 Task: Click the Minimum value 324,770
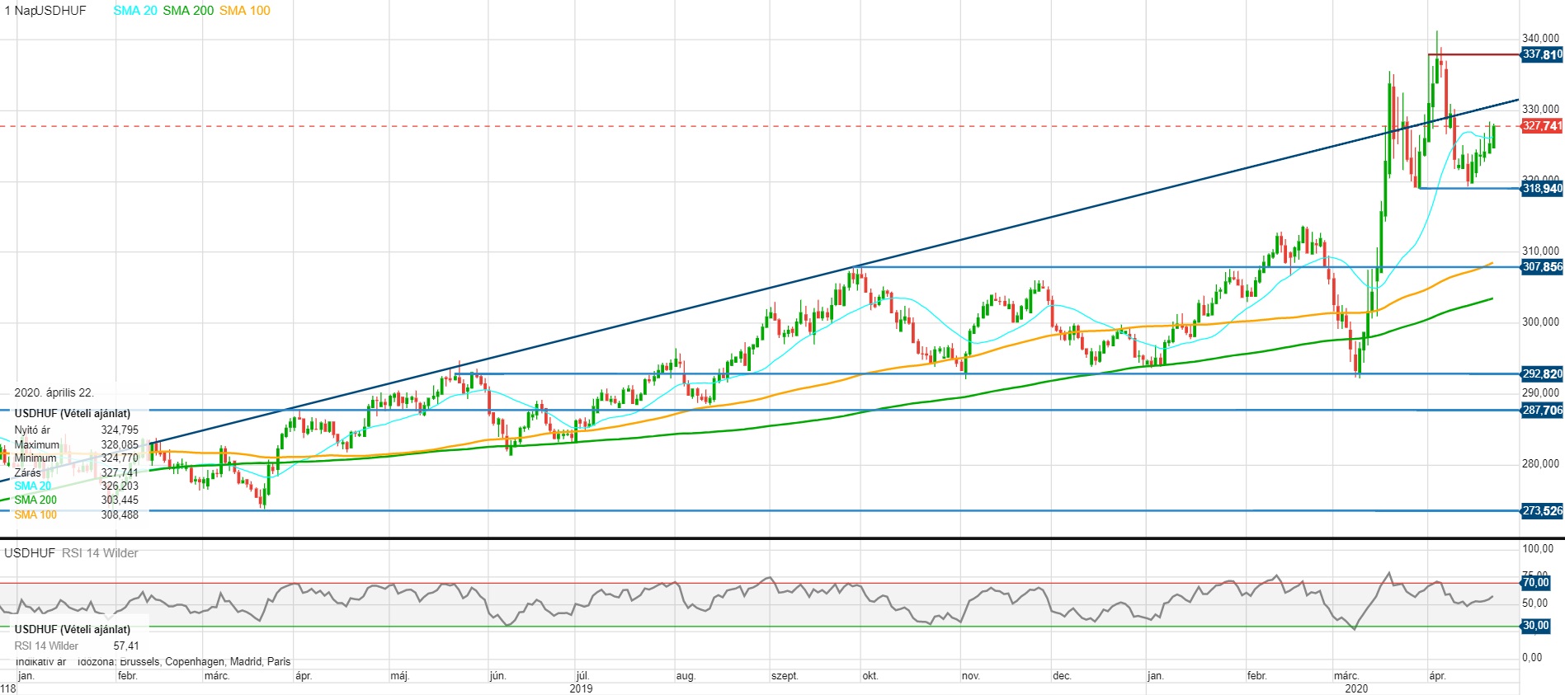tap(120, 458)
